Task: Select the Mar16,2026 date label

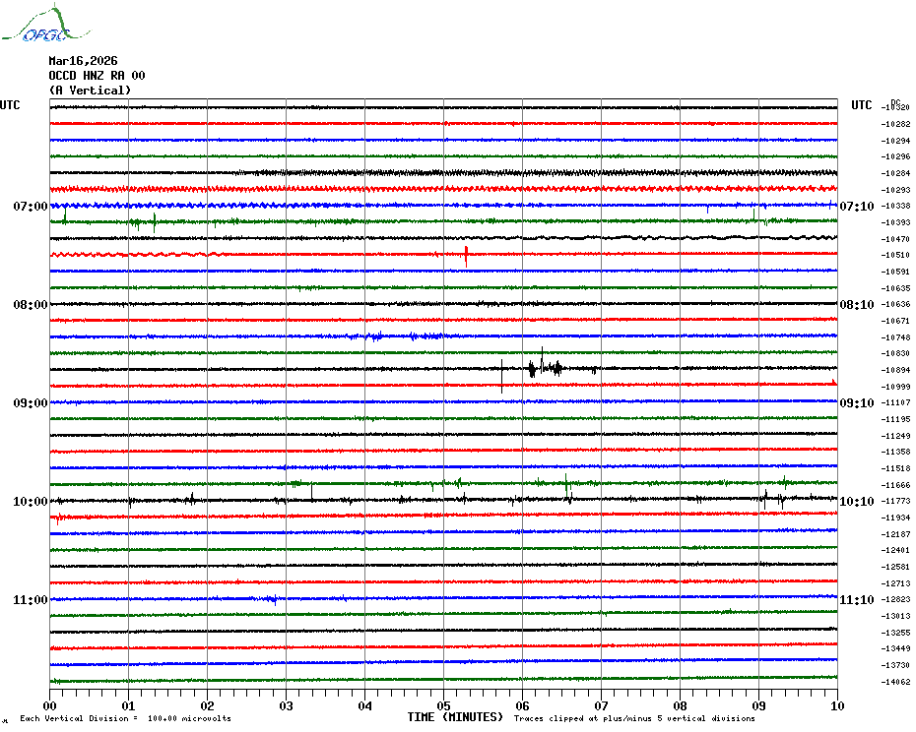Action: click(83, 61)
